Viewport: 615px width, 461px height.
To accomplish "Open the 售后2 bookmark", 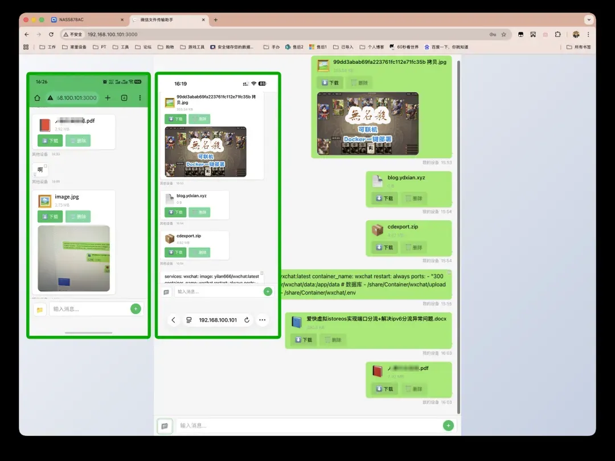I will [294, 47].
